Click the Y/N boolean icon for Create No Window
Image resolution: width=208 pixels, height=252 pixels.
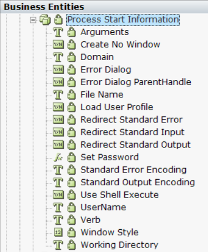[58, 45]
